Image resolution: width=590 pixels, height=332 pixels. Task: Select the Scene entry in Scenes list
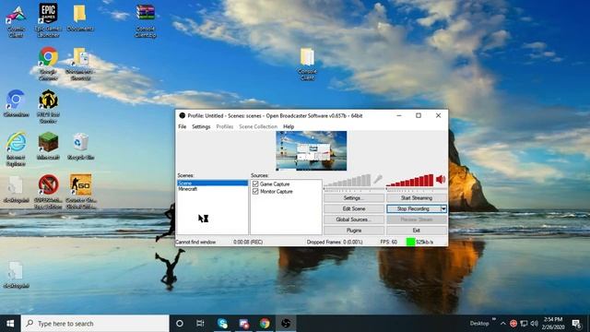click(x=213, y=184)
